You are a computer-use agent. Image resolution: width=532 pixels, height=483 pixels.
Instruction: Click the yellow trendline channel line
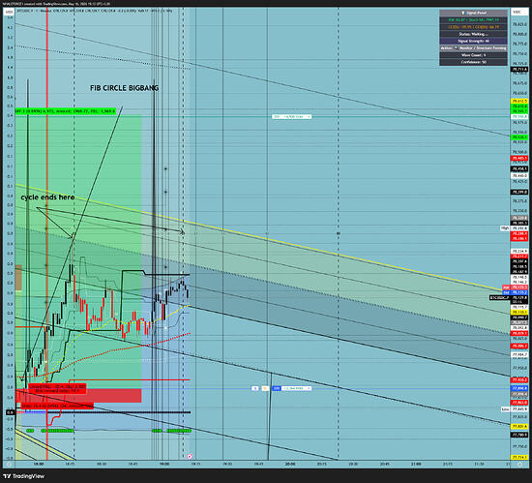(x=258, y=238)
